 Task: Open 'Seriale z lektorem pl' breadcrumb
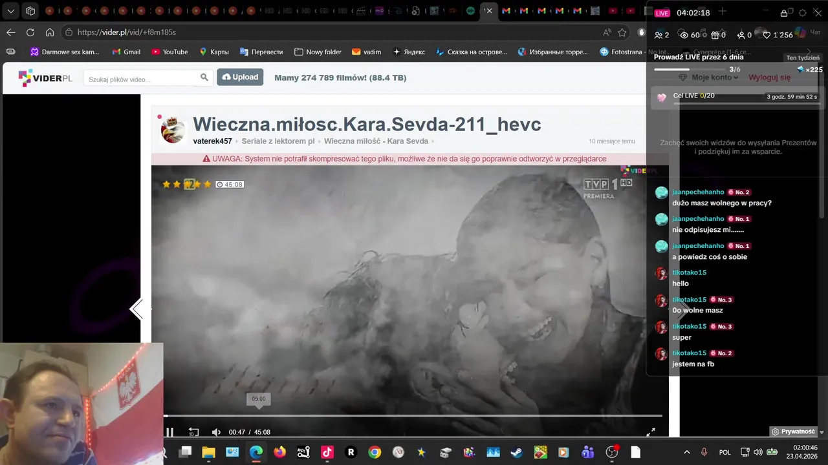click(278, 141)
